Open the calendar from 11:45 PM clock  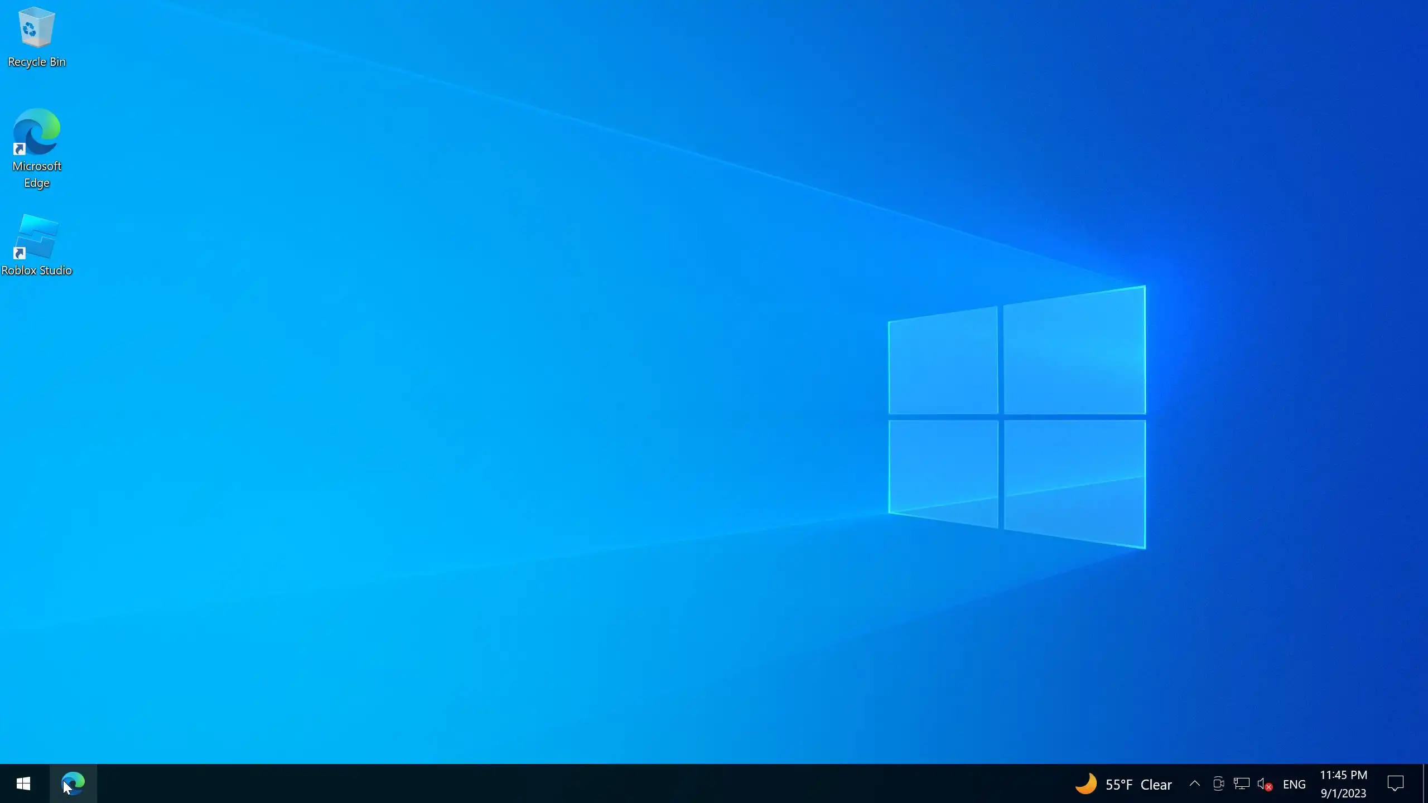[x=1343, y=775]
